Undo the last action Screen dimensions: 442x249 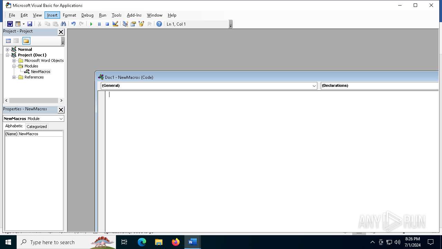pos(73,24)
